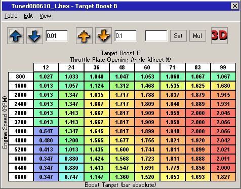Select the 800 RPM row header
241x189 pixels.
(21, 77)
